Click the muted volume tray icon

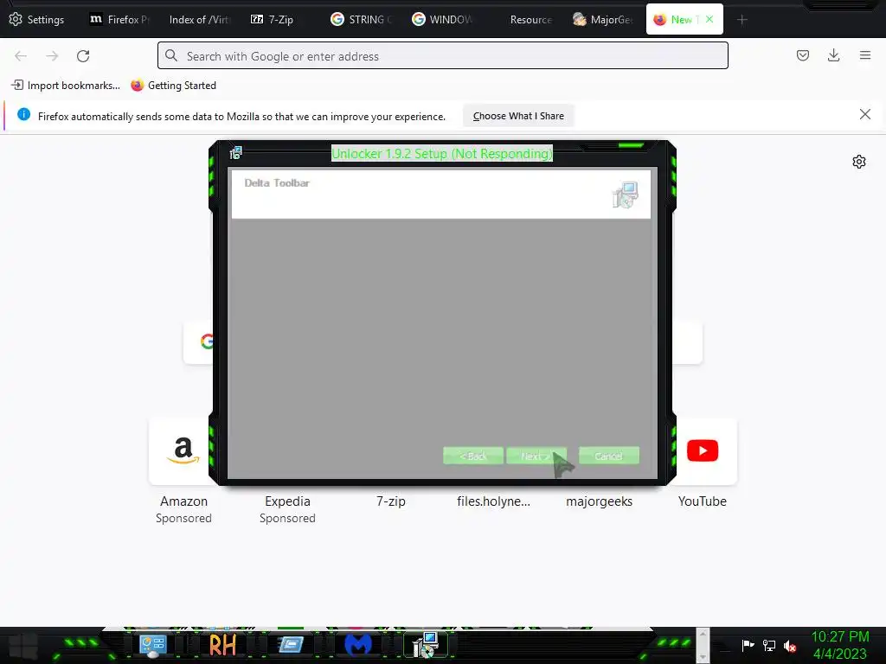(790, 646)
